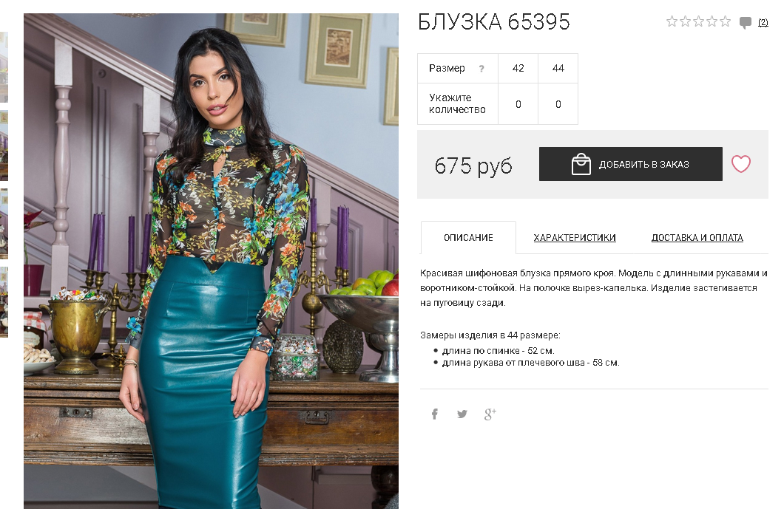The height and width of the screenshot is (509, 784).
Task: Select the second product thumbnail on the left
Action: 4,146
